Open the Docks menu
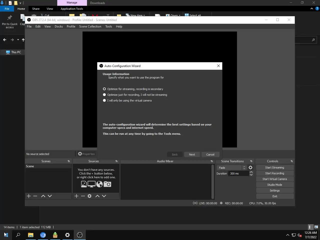 [59, 26]
